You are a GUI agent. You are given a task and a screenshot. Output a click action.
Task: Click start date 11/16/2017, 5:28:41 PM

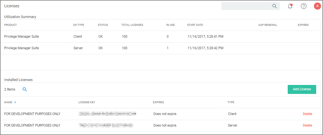205,37
